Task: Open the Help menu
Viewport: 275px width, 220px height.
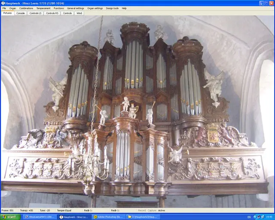Action: (x=124, y=8)
